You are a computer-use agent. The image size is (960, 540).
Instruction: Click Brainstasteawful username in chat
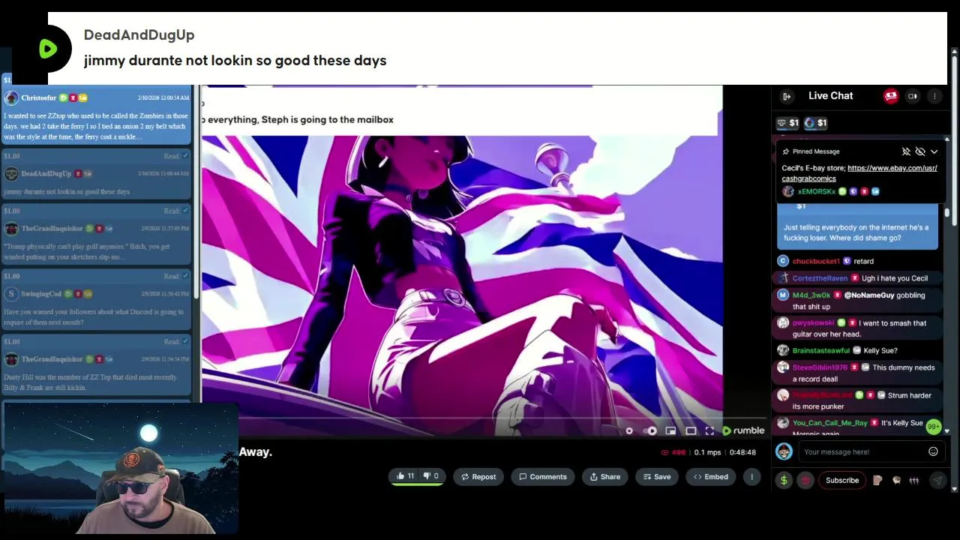[821, 350]
